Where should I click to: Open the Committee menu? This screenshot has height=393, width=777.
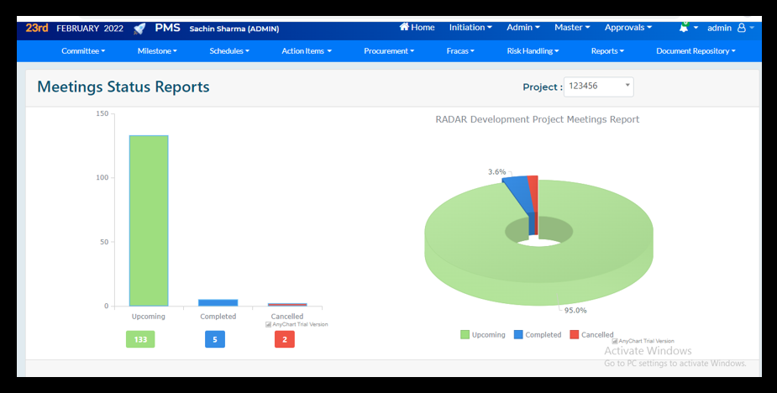[x=83, y=51]
